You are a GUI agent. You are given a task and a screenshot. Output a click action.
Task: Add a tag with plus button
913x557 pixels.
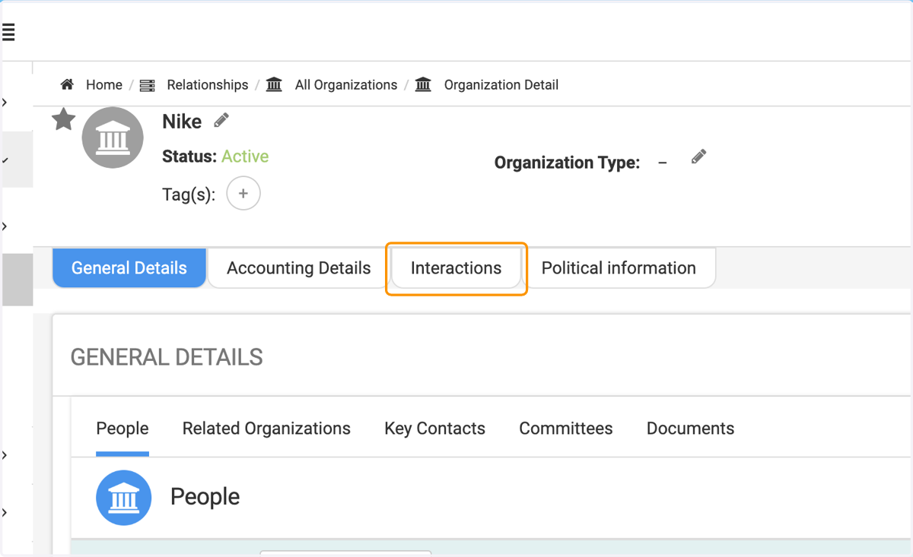pos(243,193)
